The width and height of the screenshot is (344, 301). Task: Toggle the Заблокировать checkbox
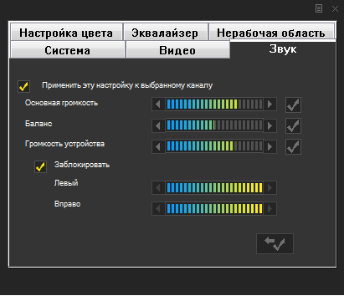(x=40, y=166)
